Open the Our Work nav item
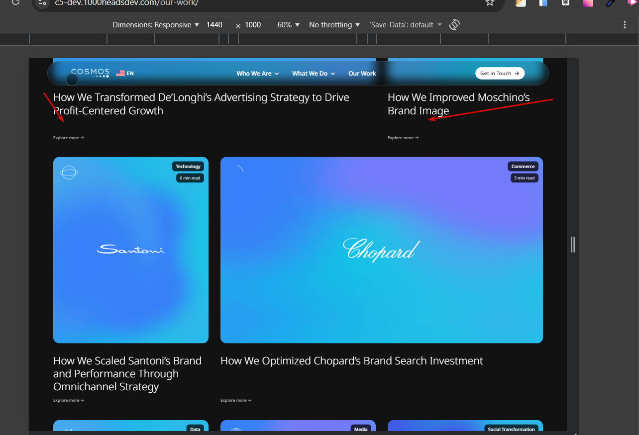The height and width of the screenshot is (435, 639). coord(362,73)
